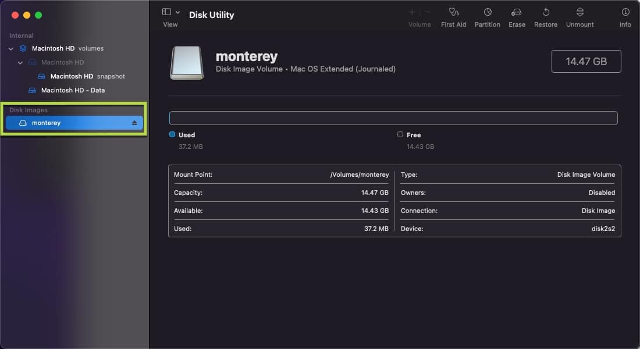Select the dimmed Macintosh HD entry

tap(62, 62)
